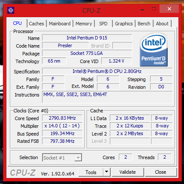Screen dimensions: 184x184
Task: Click the Level 2 value '2 x 2 MBytes'
Action: (130, 133)
